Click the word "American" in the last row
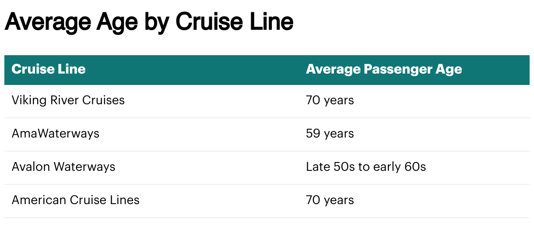Viewport: 534px width, 240px height. point(37,200)
